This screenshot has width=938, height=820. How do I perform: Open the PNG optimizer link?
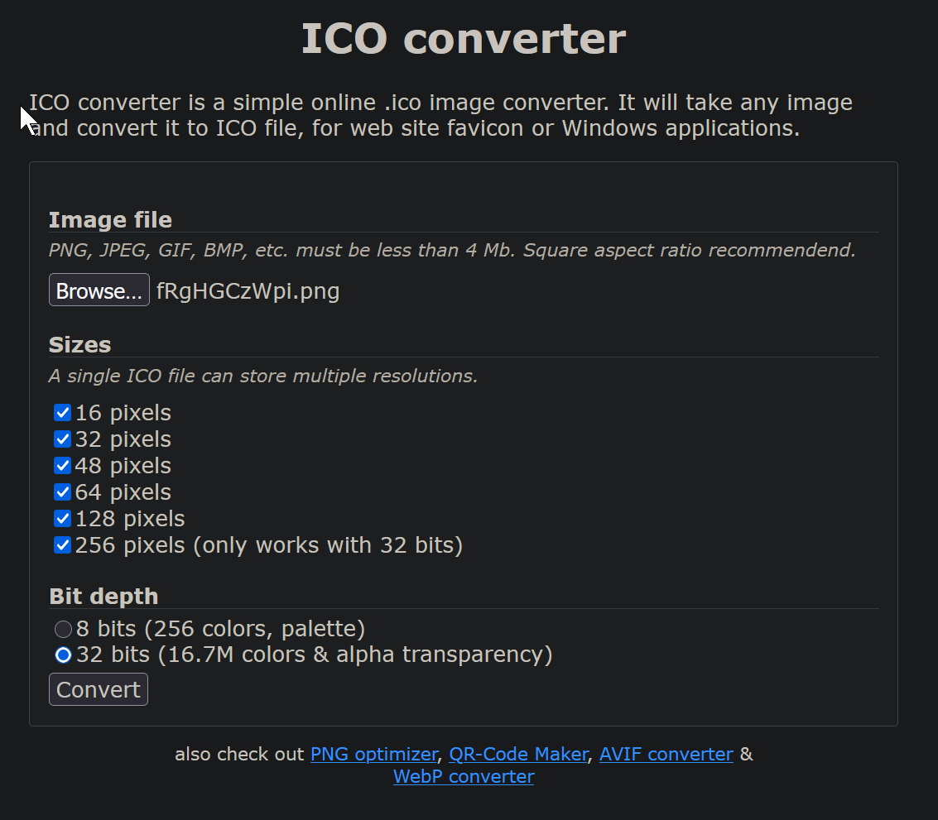pyautogui.click(x=373, y=754)
